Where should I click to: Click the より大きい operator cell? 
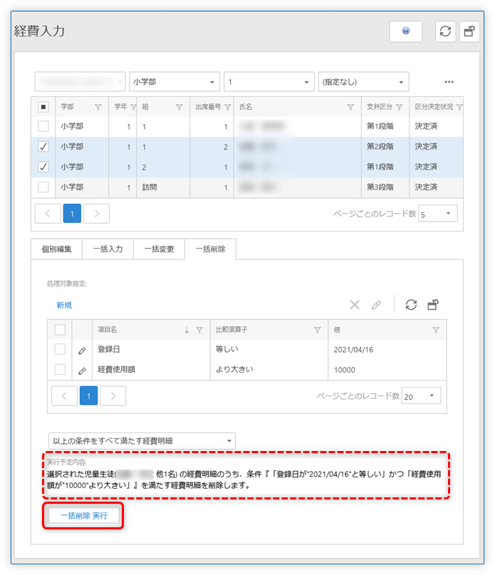click(269, 370)
